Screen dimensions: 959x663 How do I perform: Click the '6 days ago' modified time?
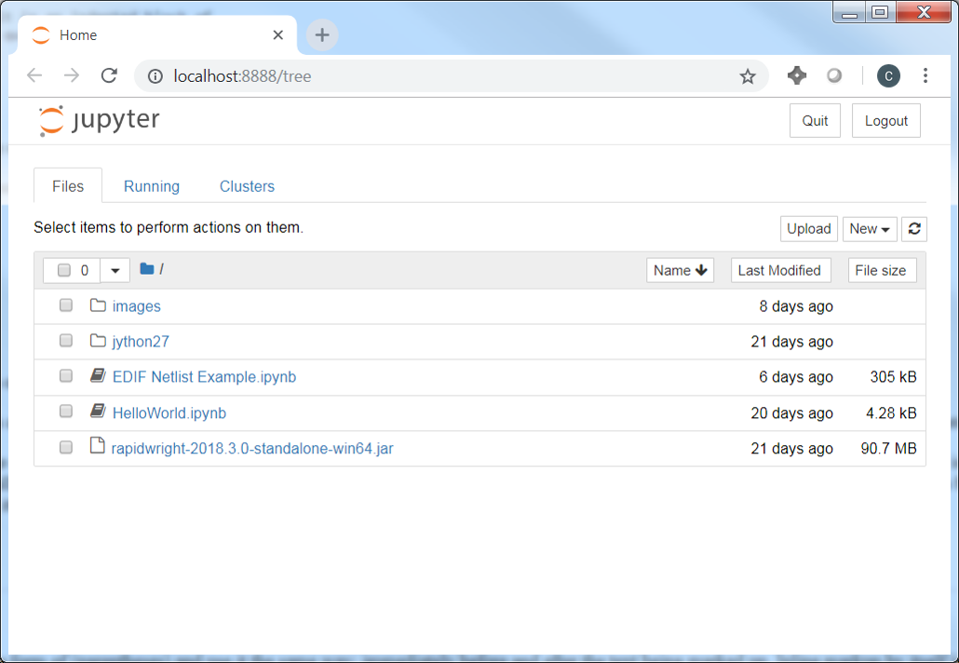point(796,377)
